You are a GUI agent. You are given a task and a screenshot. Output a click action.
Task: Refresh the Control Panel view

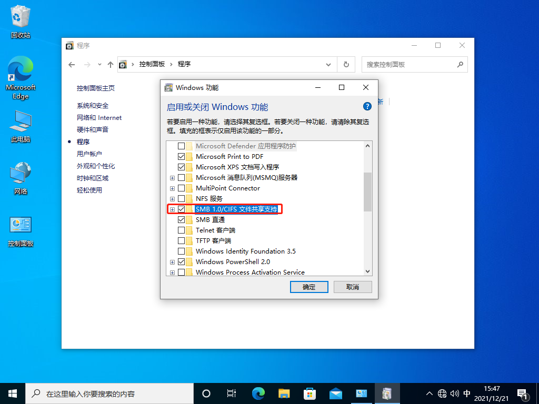(x=346, y=64)
